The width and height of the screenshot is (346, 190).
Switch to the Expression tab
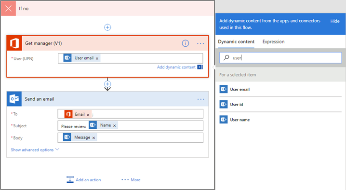pos(273,41)
